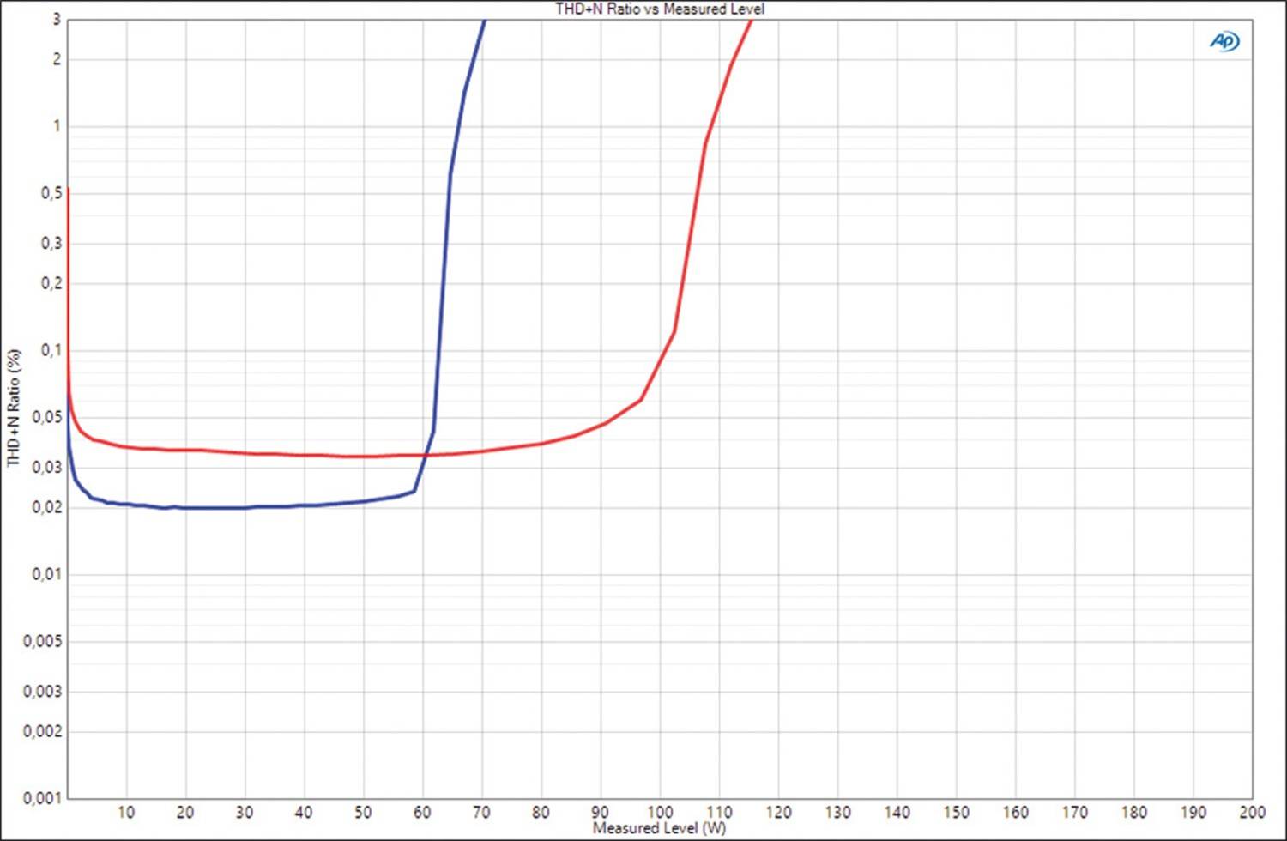Click y-axis tick label 0,1
Viewport: 1287px width, 841px height.
pyautogui.click(x=51, y=349)
